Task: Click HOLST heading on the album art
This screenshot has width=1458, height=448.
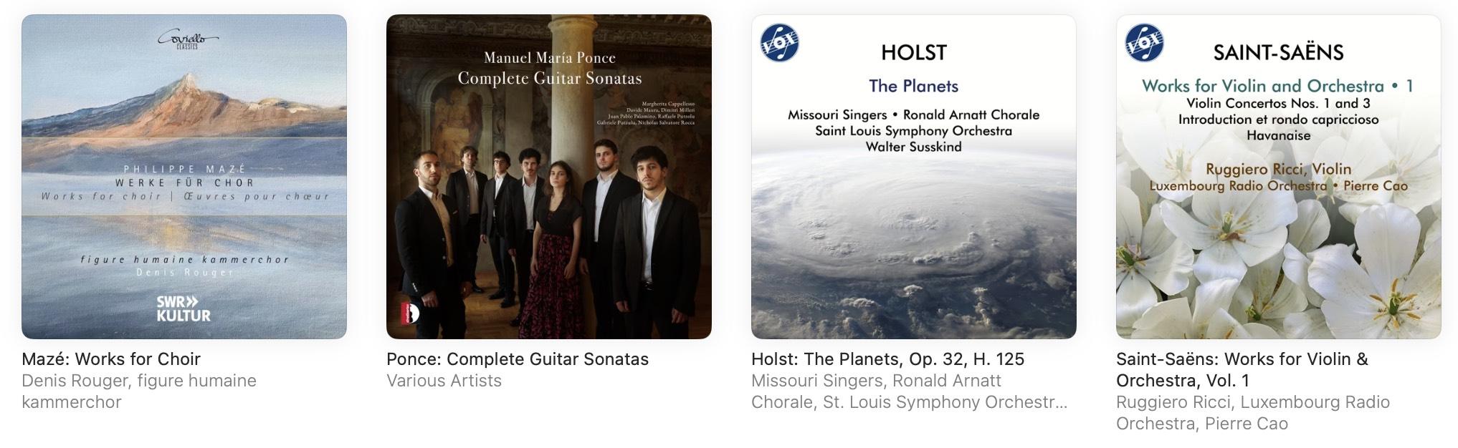Action: pyautogui.click(x=914, y=52)
